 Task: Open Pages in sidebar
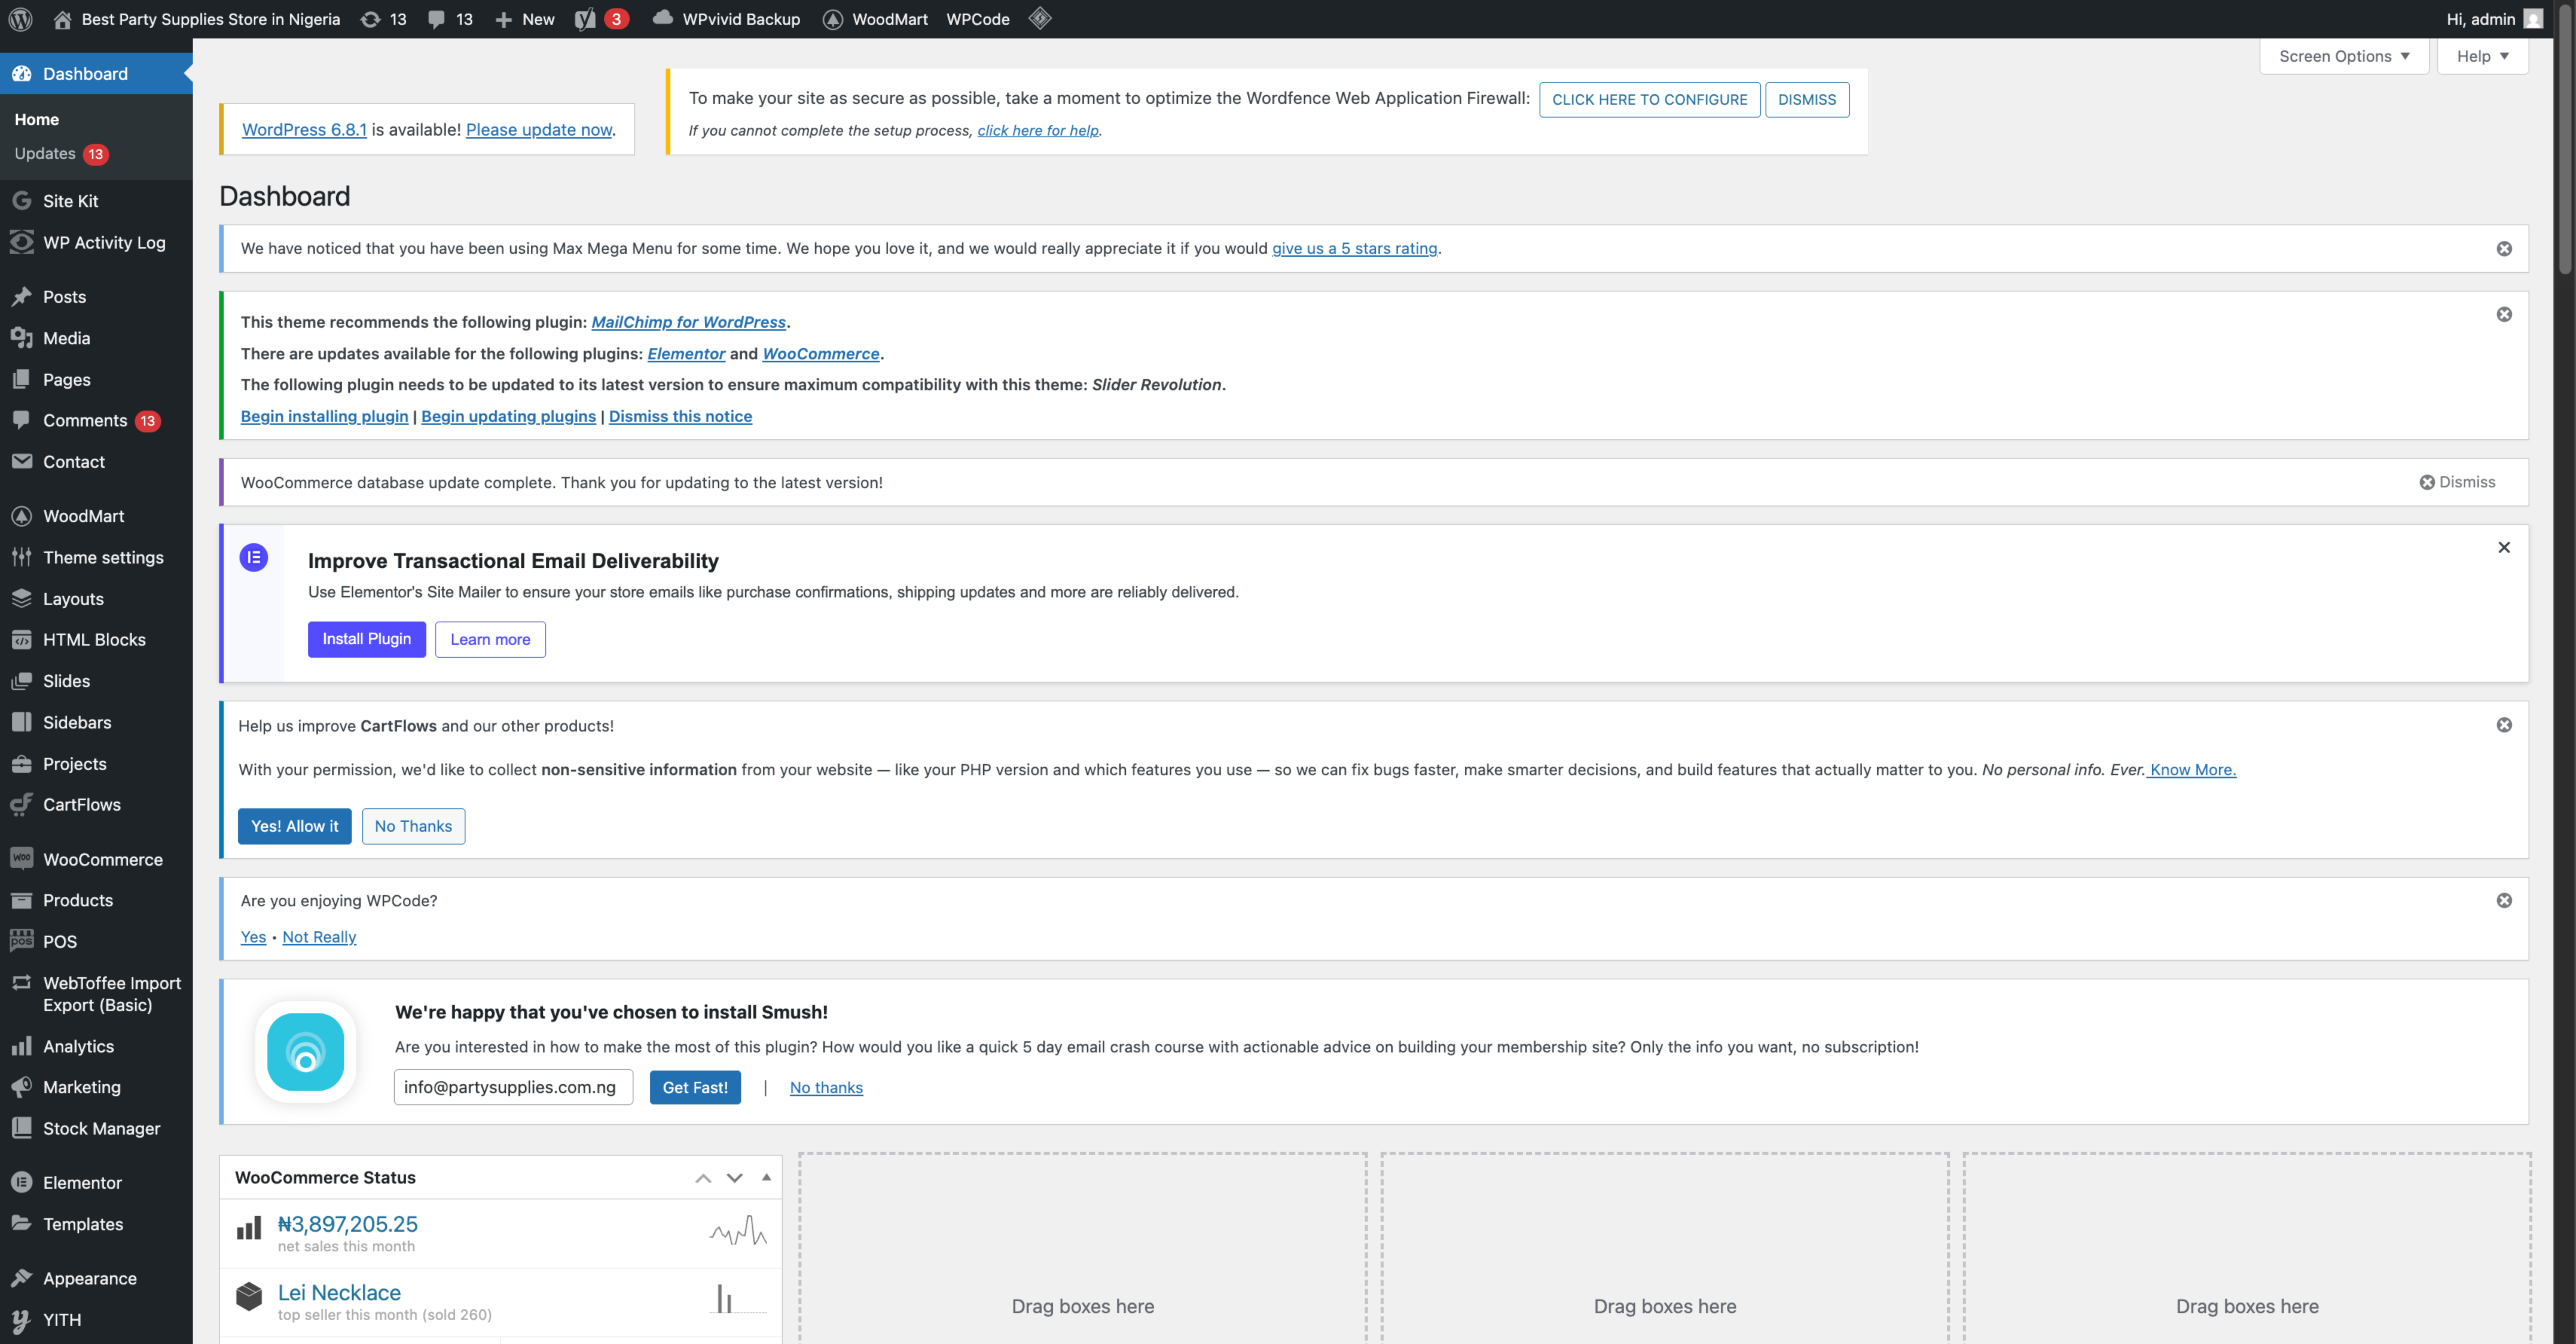96,380
